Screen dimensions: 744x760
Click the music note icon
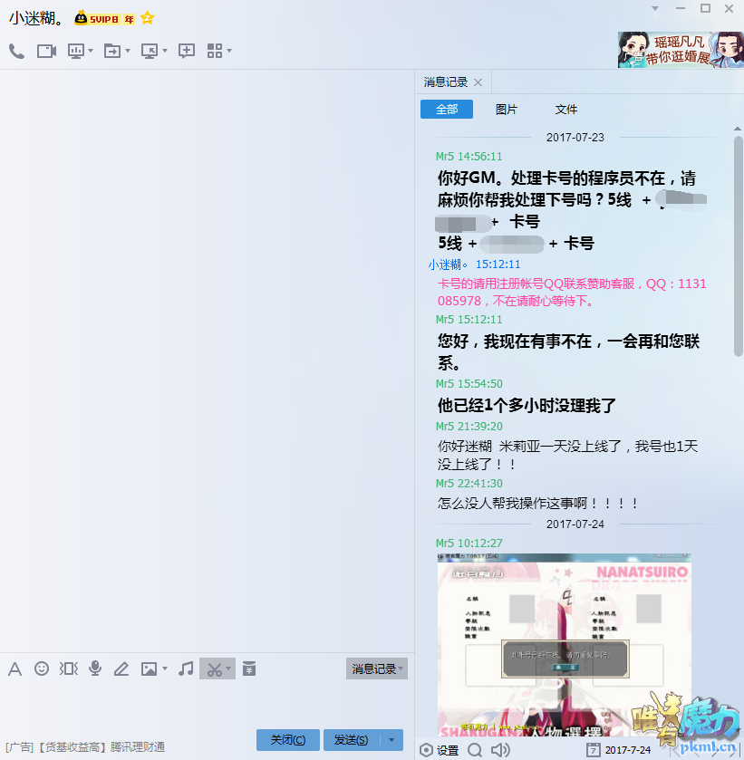tap(186, 669)
